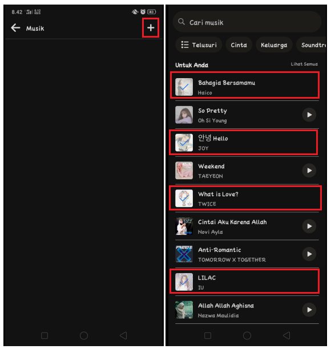This screenshot has width=331, height=349.
Task: Tap the recent apps square on Musik screen
Action: [x=45, y=335]
